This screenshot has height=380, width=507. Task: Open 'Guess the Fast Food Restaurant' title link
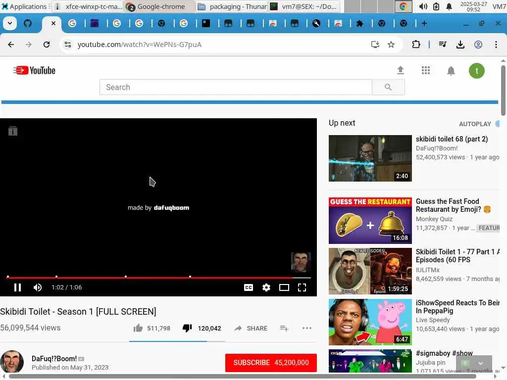(454, 205)
